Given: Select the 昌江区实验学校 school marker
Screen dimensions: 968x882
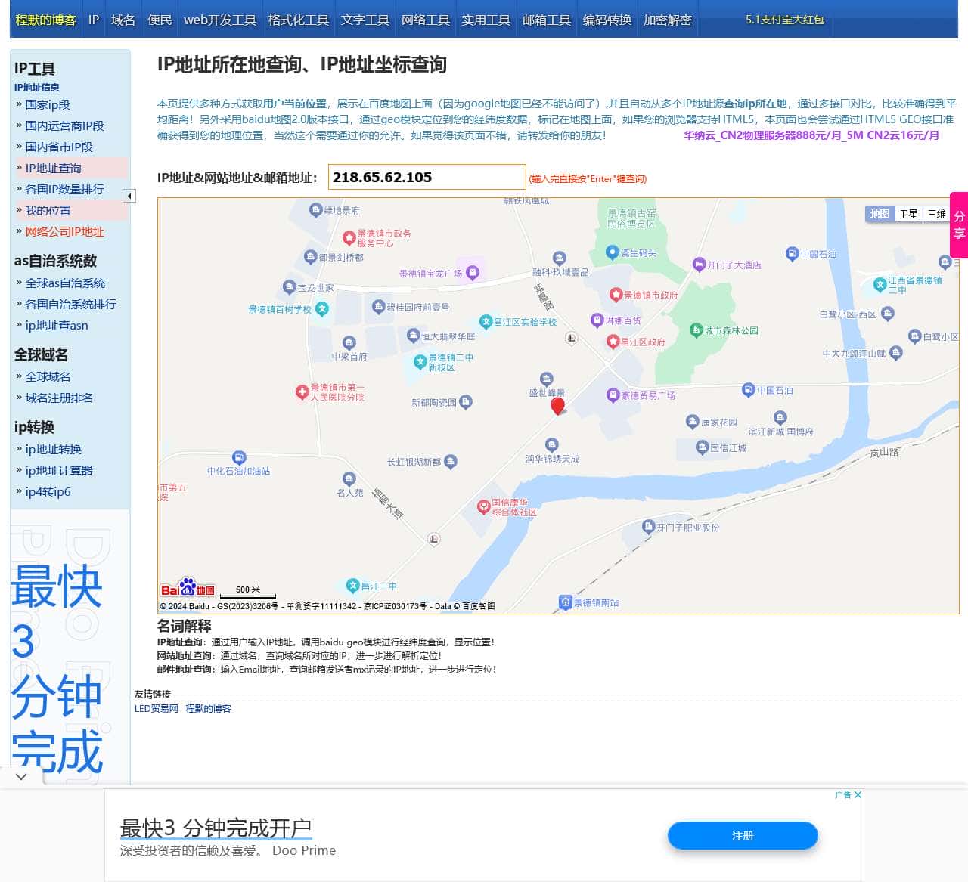Looking at the screenshot, I should [487, 322].
